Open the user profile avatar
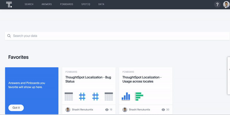The width and height of the screenshot is (230, 115). click(226, 4)
